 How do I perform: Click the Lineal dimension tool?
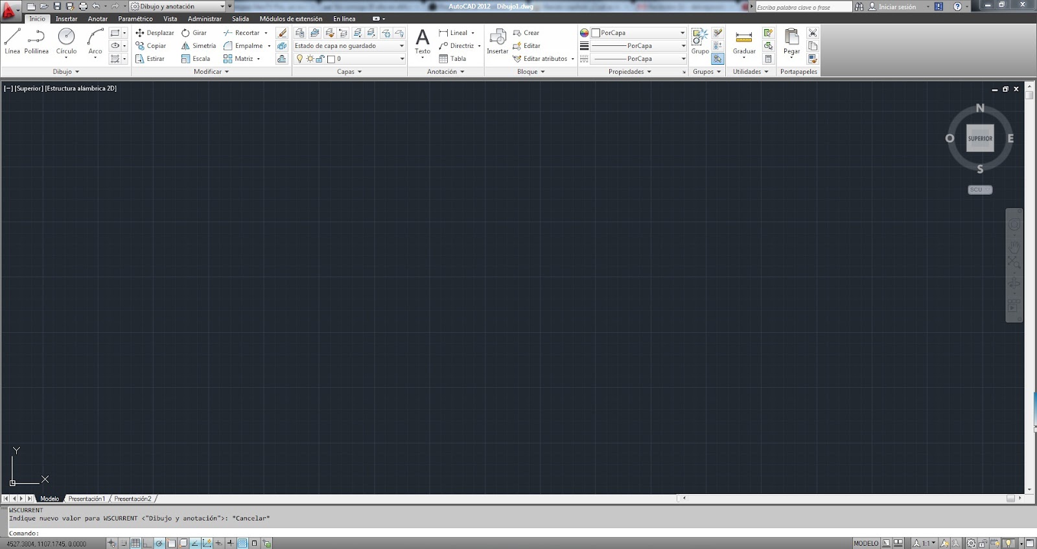coord(453,32)
